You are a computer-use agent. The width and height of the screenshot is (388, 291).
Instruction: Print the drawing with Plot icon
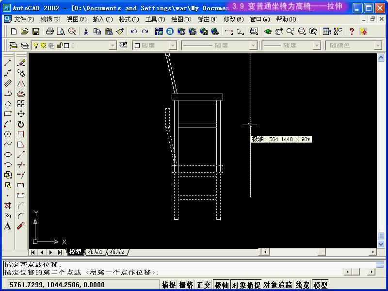[50, 32]
